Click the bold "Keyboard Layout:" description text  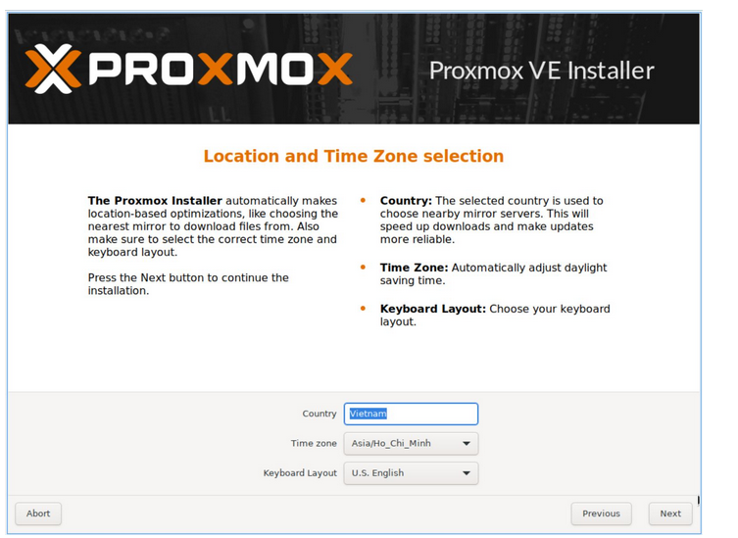(432, 309)
